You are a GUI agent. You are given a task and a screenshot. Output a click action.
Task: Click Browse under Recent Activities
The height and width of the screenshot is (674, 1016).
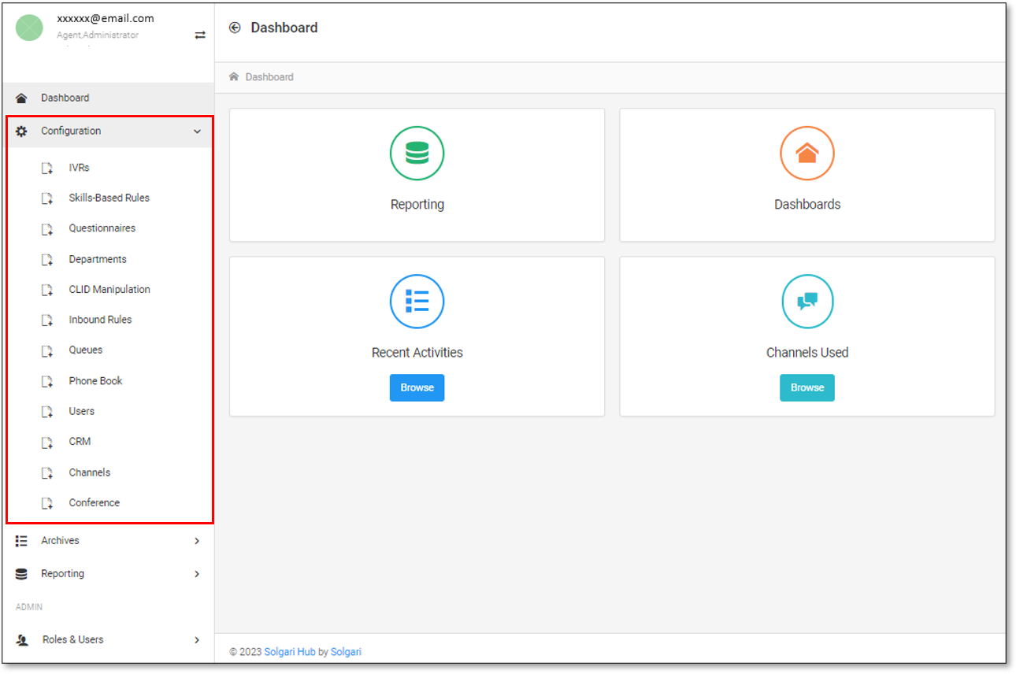tap(417, 387)
